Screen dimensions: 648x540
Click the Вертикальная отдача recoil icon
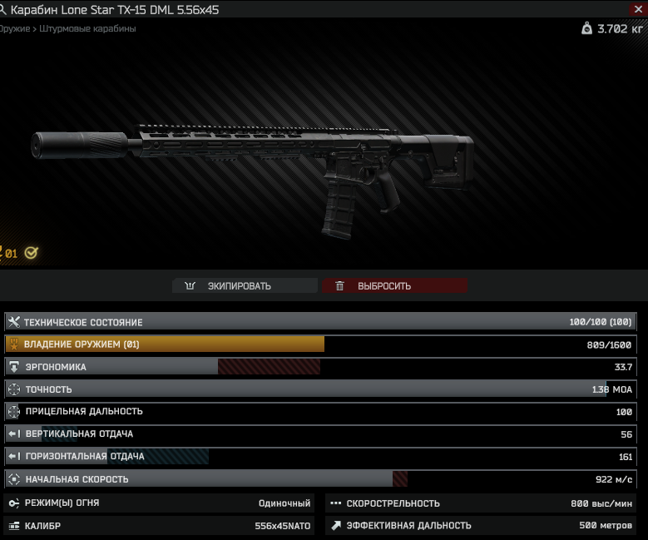pyautogui.click(x=14, y=433)
